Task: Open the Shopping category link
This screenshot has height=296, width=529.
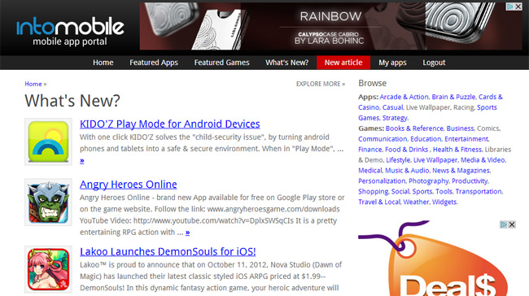Action: 373,191
